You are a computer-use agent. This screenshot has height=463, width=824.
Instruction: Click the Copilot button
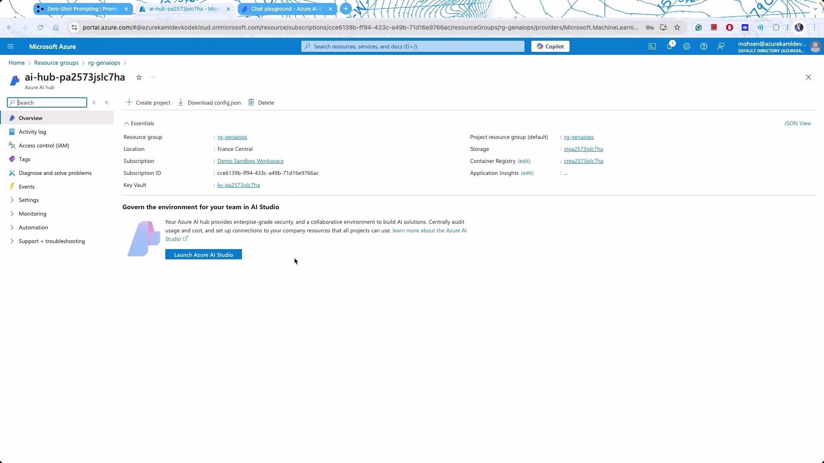pyautogui.click(x=550, y=46)
